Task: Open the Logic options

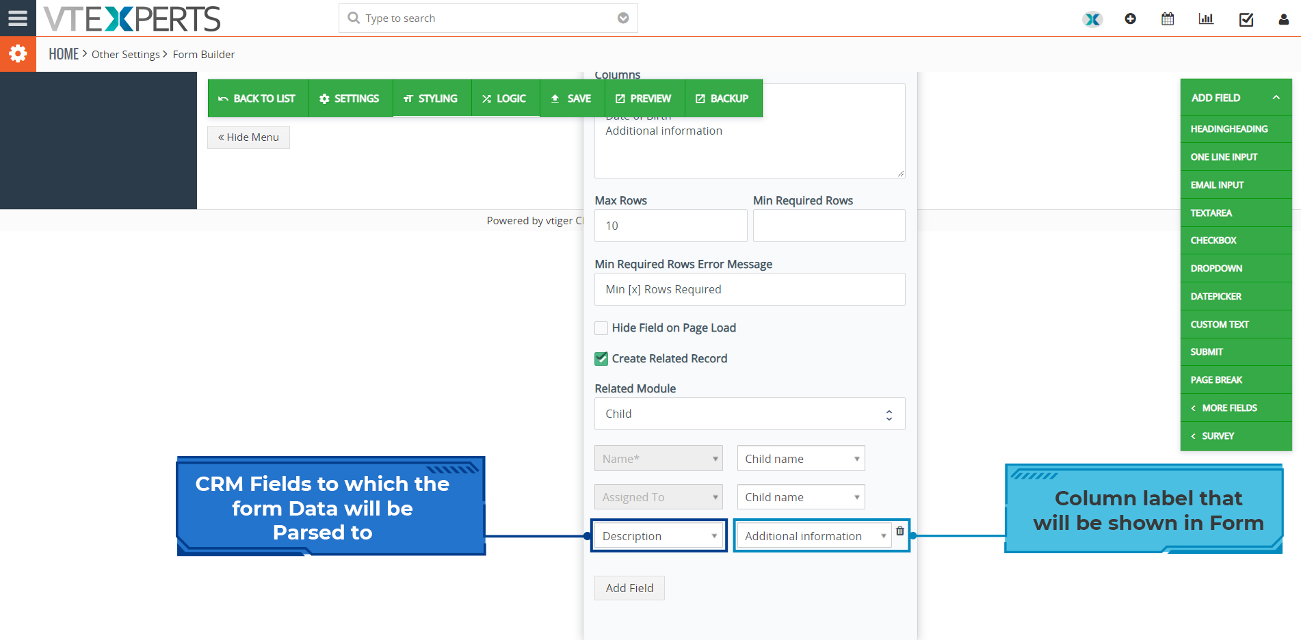Action: tap(505, 98)
